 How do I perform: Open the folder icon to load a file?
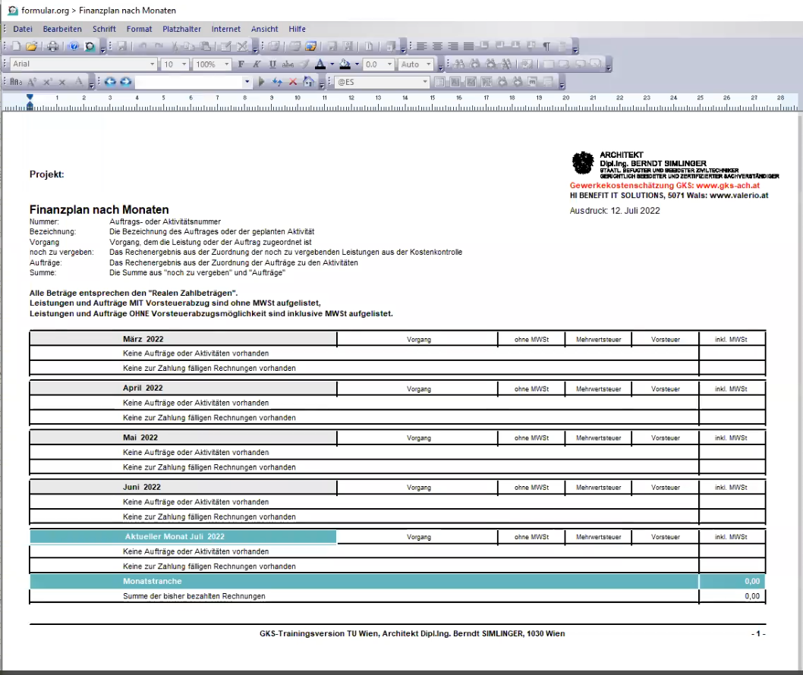click(32, 47)
